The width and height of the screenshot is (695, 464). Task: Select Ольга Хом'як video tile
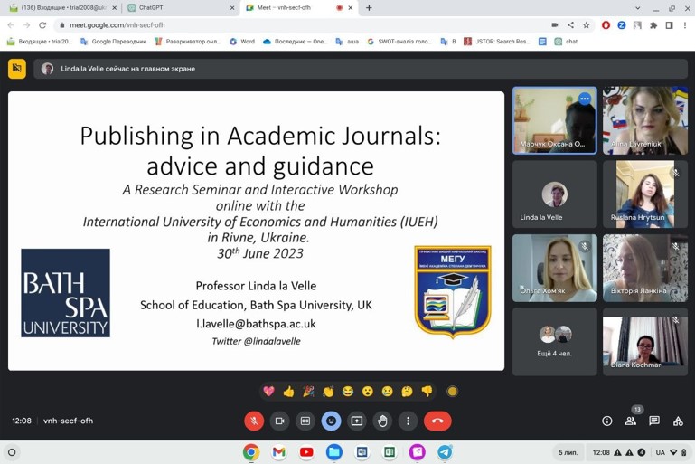pyautogui.click(x=555, y=269)
